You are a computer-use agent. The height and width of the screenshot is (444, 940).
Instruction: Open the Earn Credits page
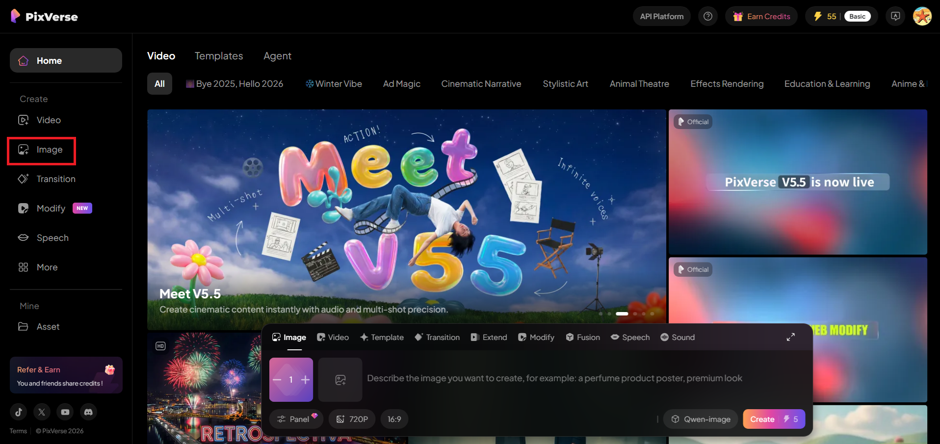pos(761,16)
